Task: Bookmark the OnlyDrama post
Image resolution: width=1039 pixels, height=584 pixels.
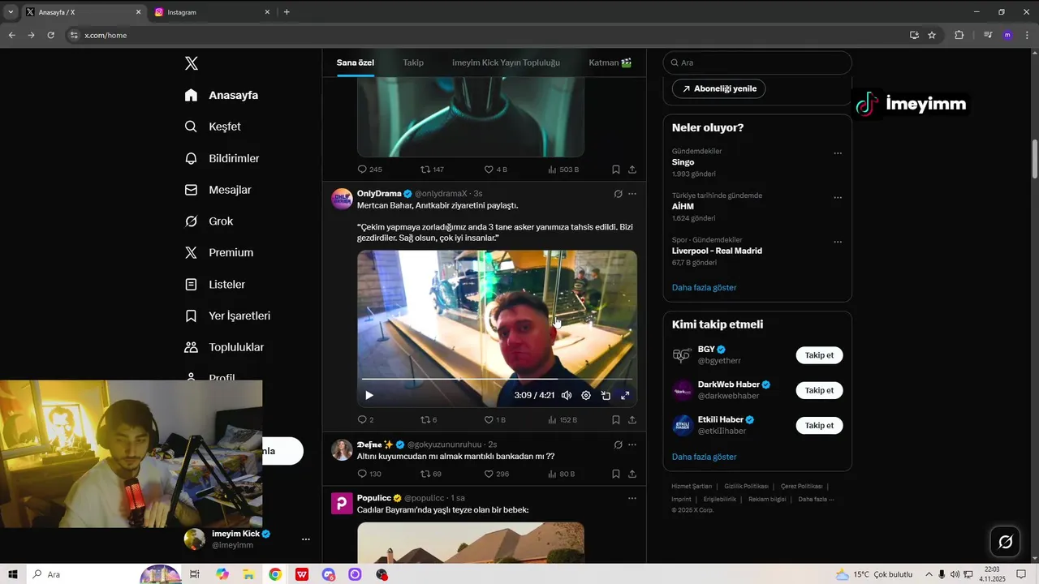Action: click(615, 419)
